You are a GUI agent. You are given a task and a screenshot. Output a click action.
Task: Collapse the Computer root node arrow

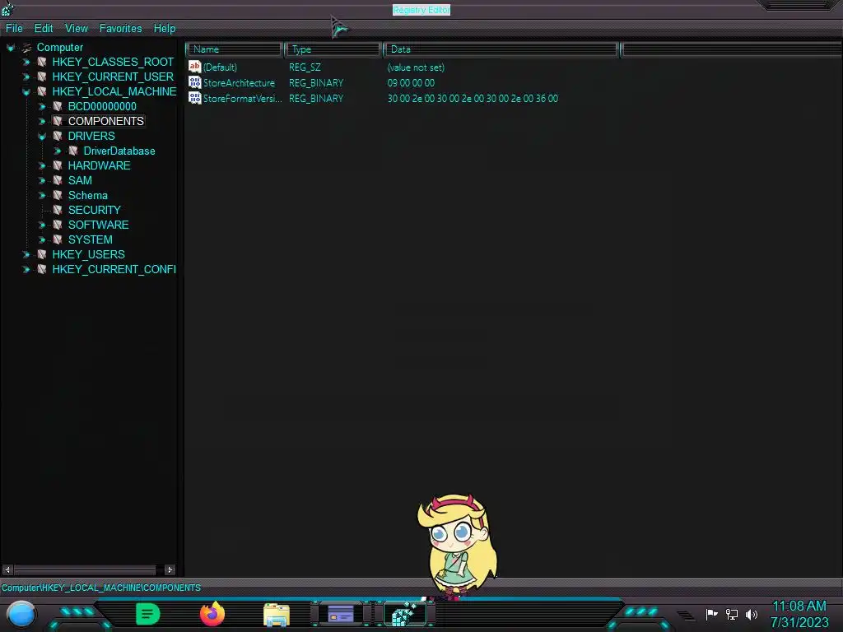pyautogui.click(x=10, y=48)
